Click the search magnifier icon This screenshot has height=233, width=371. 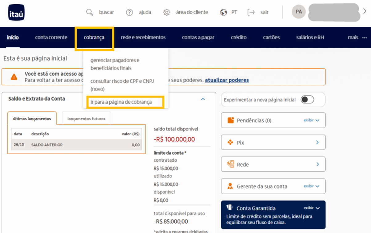[x=90, y=12]
